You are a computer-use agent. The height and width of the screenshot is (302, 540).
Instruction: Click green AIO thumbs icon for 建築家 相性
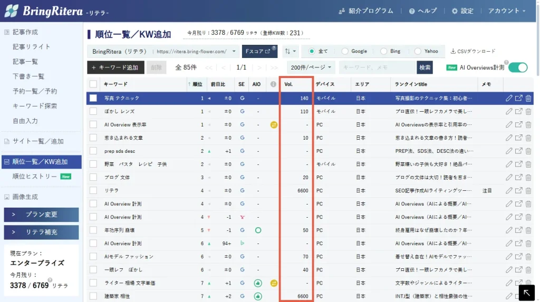(257, 296)
